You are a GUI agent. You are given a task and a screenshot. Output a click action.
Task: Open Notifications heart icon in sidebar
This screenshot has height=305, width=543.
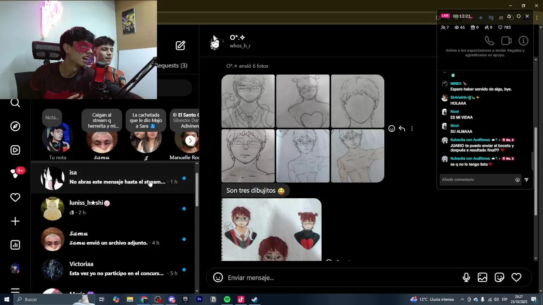point(15,197)
